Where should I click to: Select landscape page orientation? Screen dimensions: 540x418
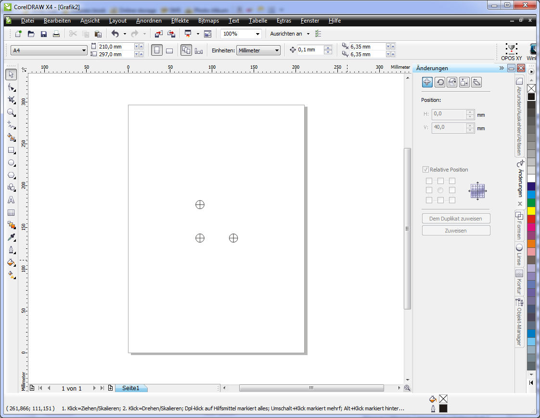click(169, 50)
